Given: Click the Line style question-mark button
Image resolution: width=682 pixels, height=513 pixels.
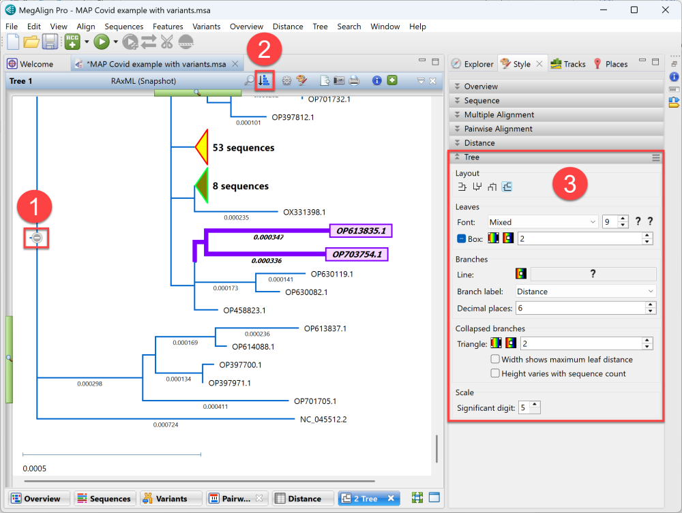Looking at the screenshot, I should 593,274.
